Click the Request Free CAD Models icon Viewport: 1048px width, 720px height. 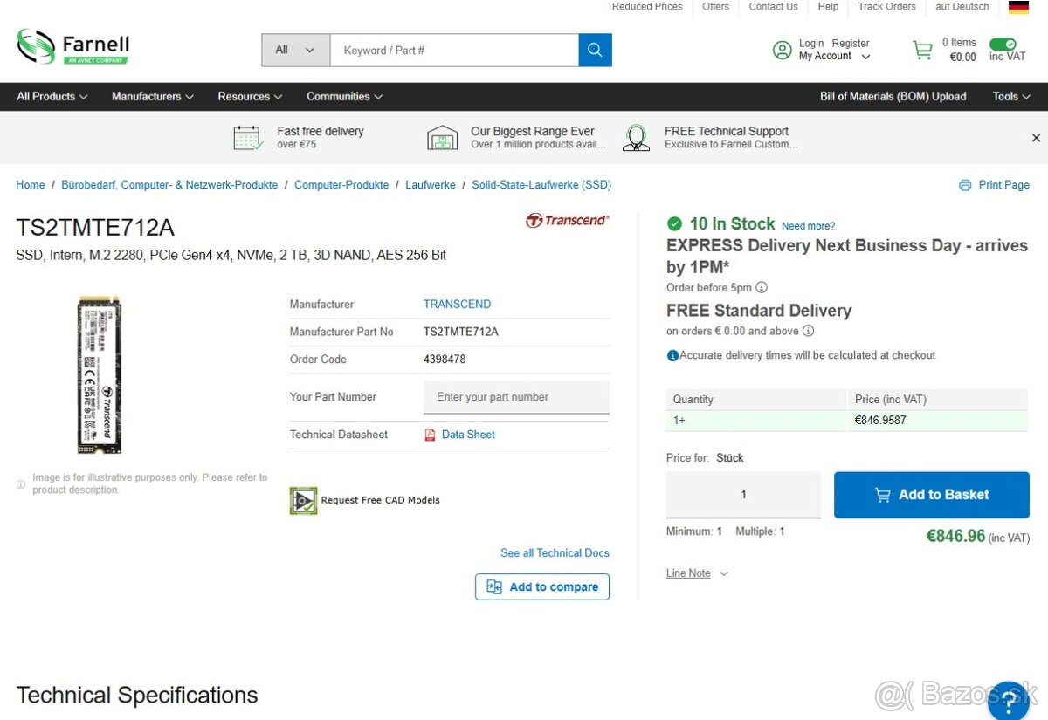[x=303, y=499]
